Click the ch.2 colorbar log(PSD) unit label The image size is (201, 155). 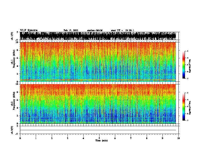coord(190,108)
